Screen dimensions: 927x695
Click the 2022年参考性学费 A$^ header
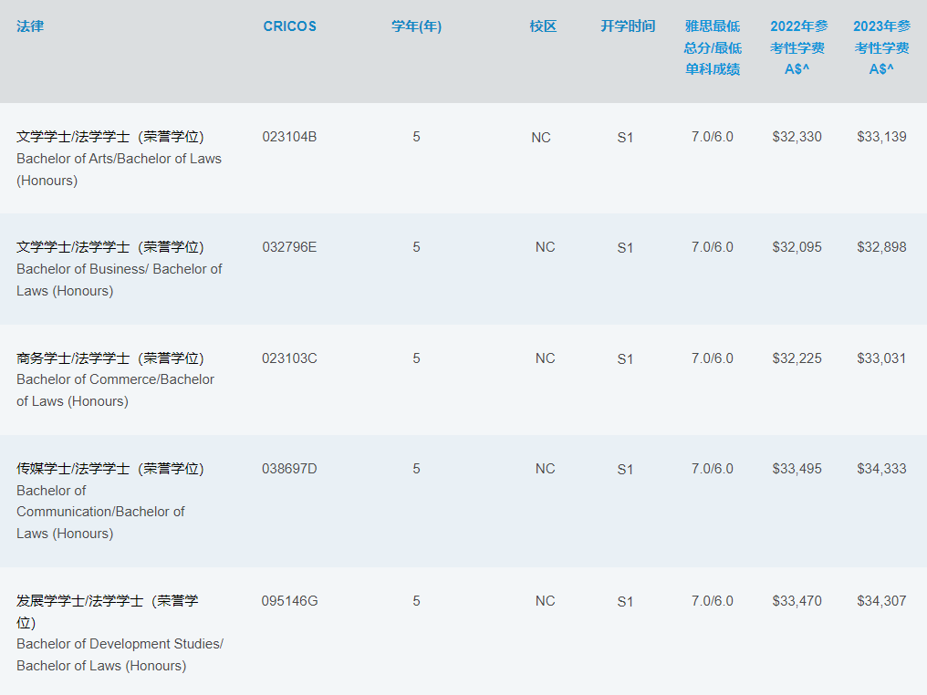pyautogui.click(x=797, y=47)
